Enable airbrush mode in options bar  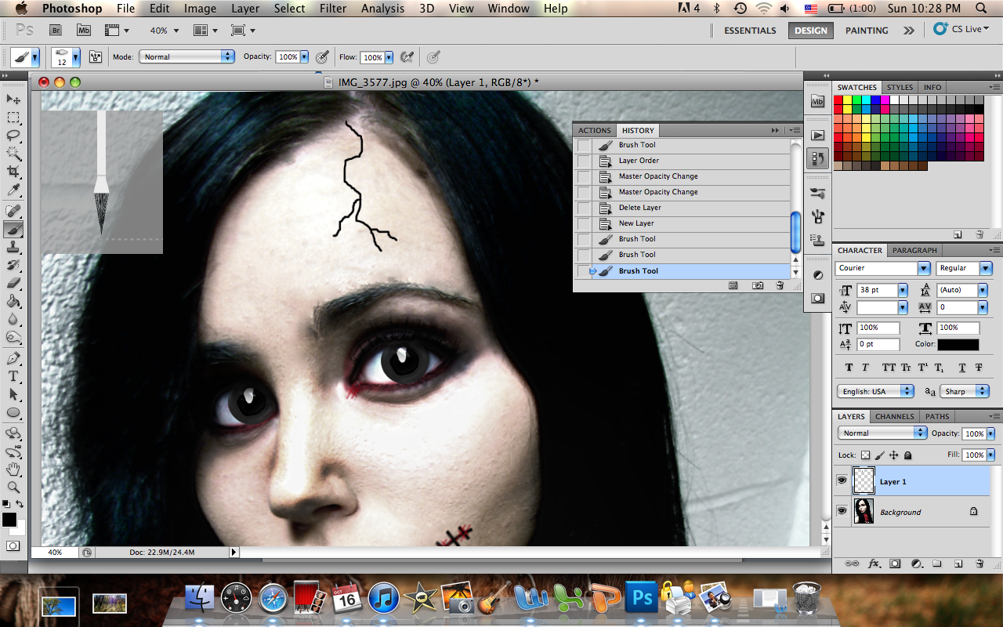(x=406, y=57)
